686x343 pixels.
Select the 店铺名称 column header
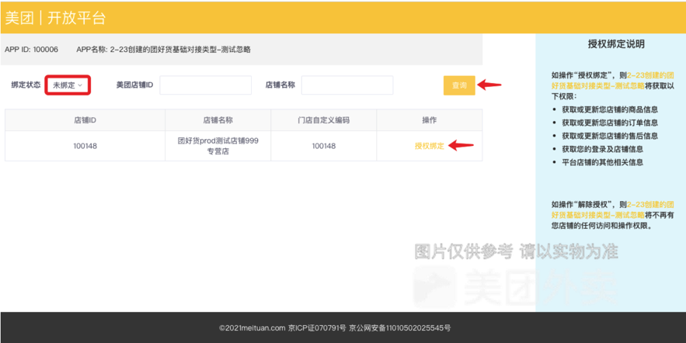tap(218, 120)
